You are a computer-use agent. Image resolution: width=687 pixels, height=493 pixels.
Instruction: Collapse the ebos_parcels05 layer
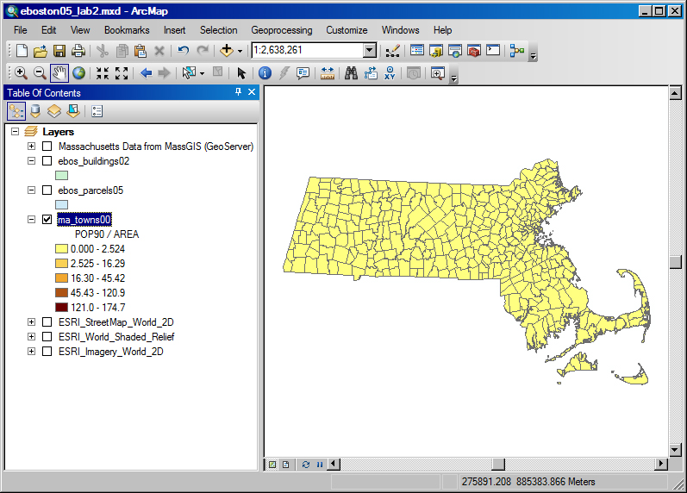pos(32,190)
